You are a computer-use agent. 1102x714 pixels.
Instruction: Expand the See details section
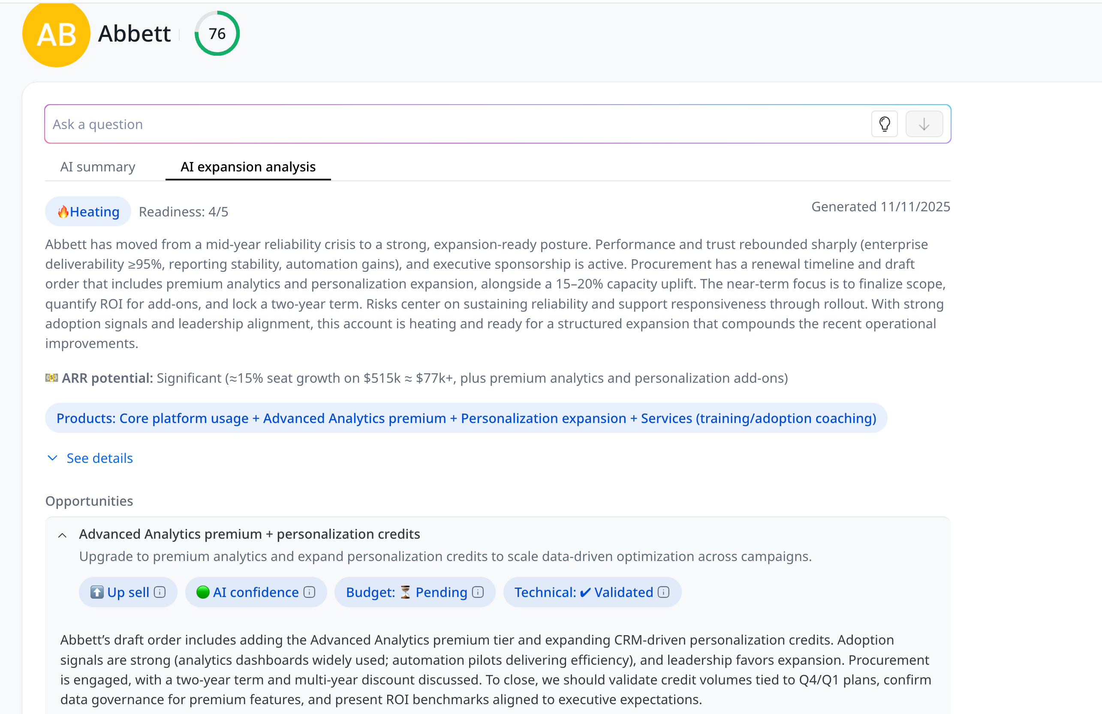[99, 458]
